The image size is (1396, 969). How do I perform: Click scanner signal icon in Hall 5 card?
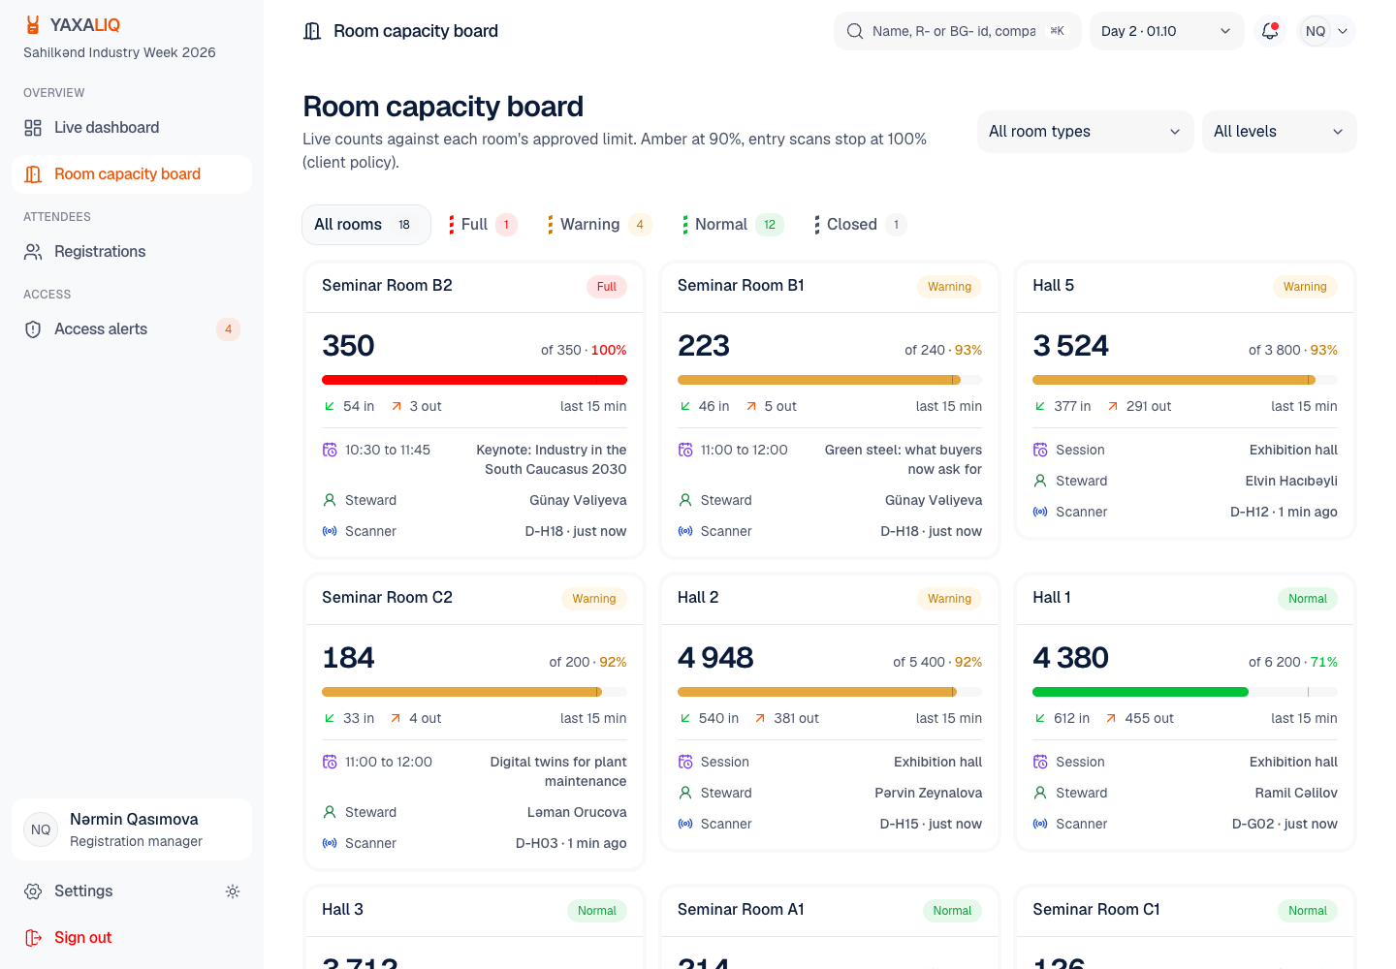click(1040, 512)
